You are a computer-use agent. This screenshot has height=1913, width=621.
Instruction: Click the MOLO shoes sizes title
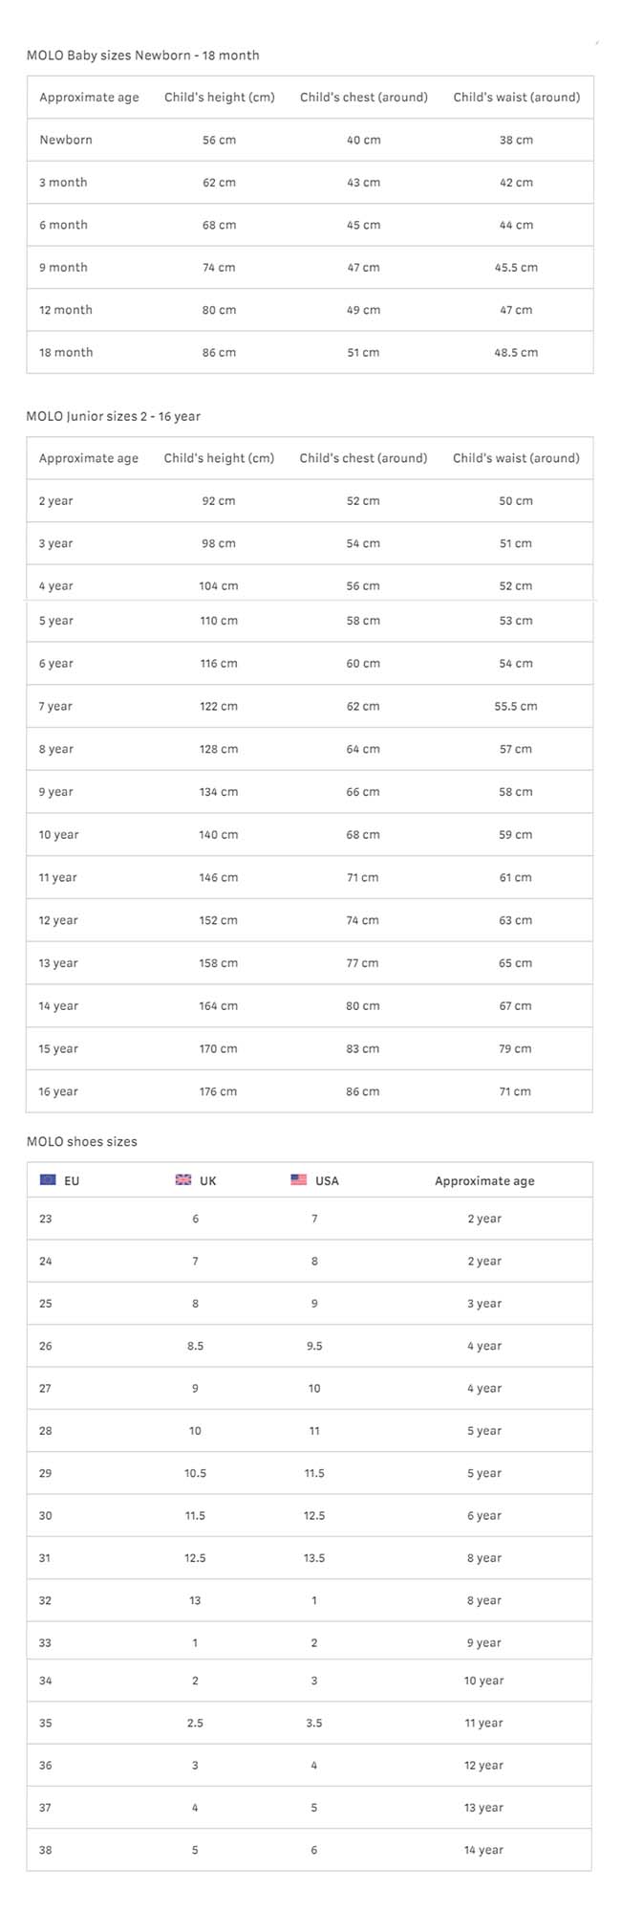pyautogui.click(x=81, y=1141)
